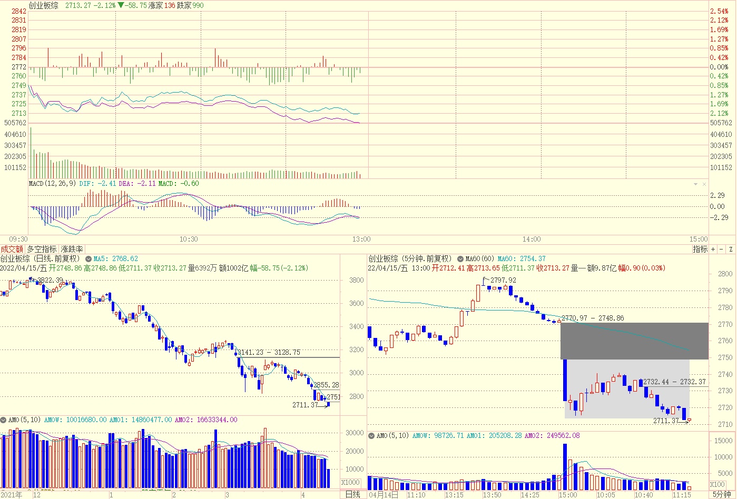Click the 2.54% percentage scale label
The width and height of the screenshot is (737, 499).
[x=719, y=11]
